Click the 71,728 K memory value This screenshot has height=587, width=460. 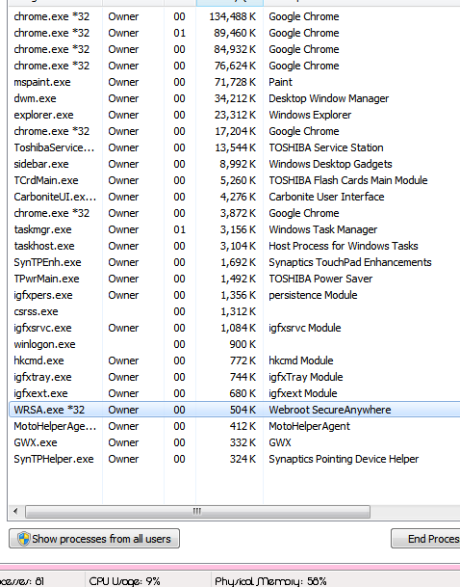pos(235,82)
